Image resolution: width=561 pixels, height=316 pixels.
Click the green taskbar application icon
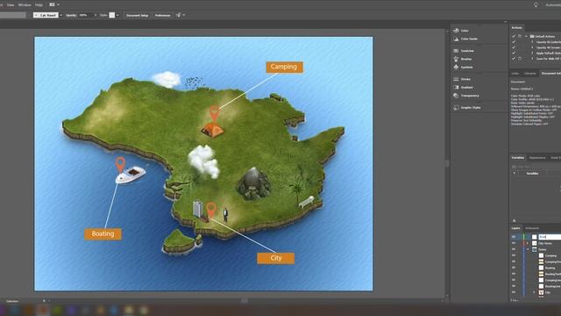(57, 310)
